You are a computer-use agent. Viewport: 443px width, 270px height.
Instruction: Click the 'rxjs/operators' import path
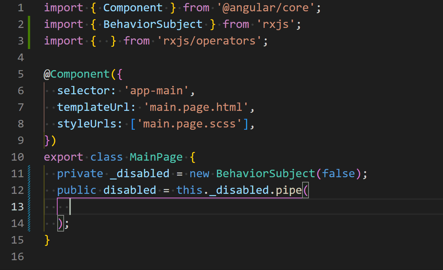[x=210, y=40]
